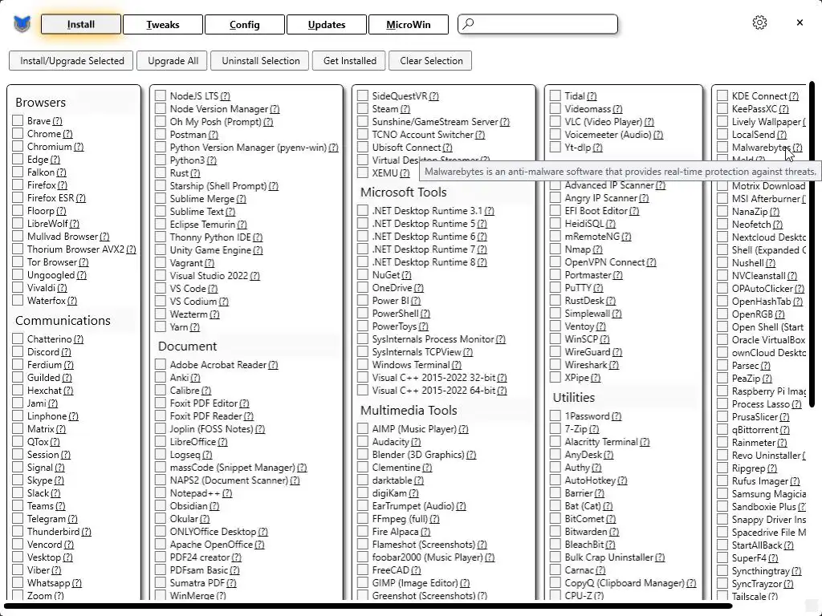The image size is (822, 616).
Task: Click the Get Installed button
Action: point(350,61)
